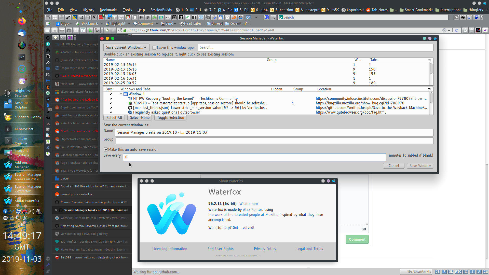
Task: Open the SessionBuddy menu
Action: (x=161, y=10)
